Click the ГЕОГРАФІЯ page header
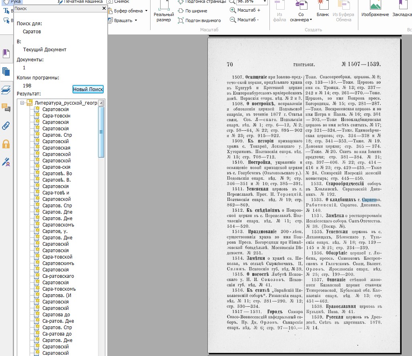412x356 pixels. [304, 65]
